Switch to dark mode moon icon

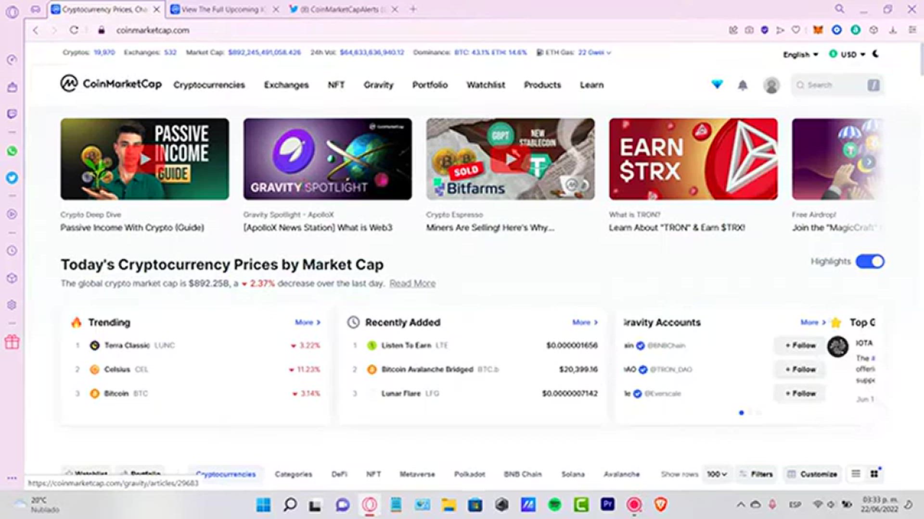[875, 54]
